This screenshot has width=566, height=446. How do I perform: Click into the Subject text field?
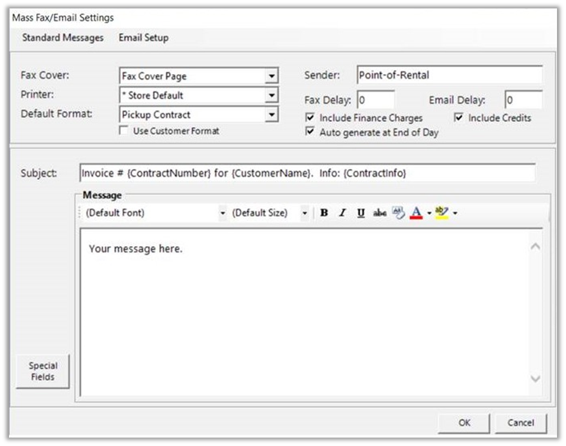307,174
